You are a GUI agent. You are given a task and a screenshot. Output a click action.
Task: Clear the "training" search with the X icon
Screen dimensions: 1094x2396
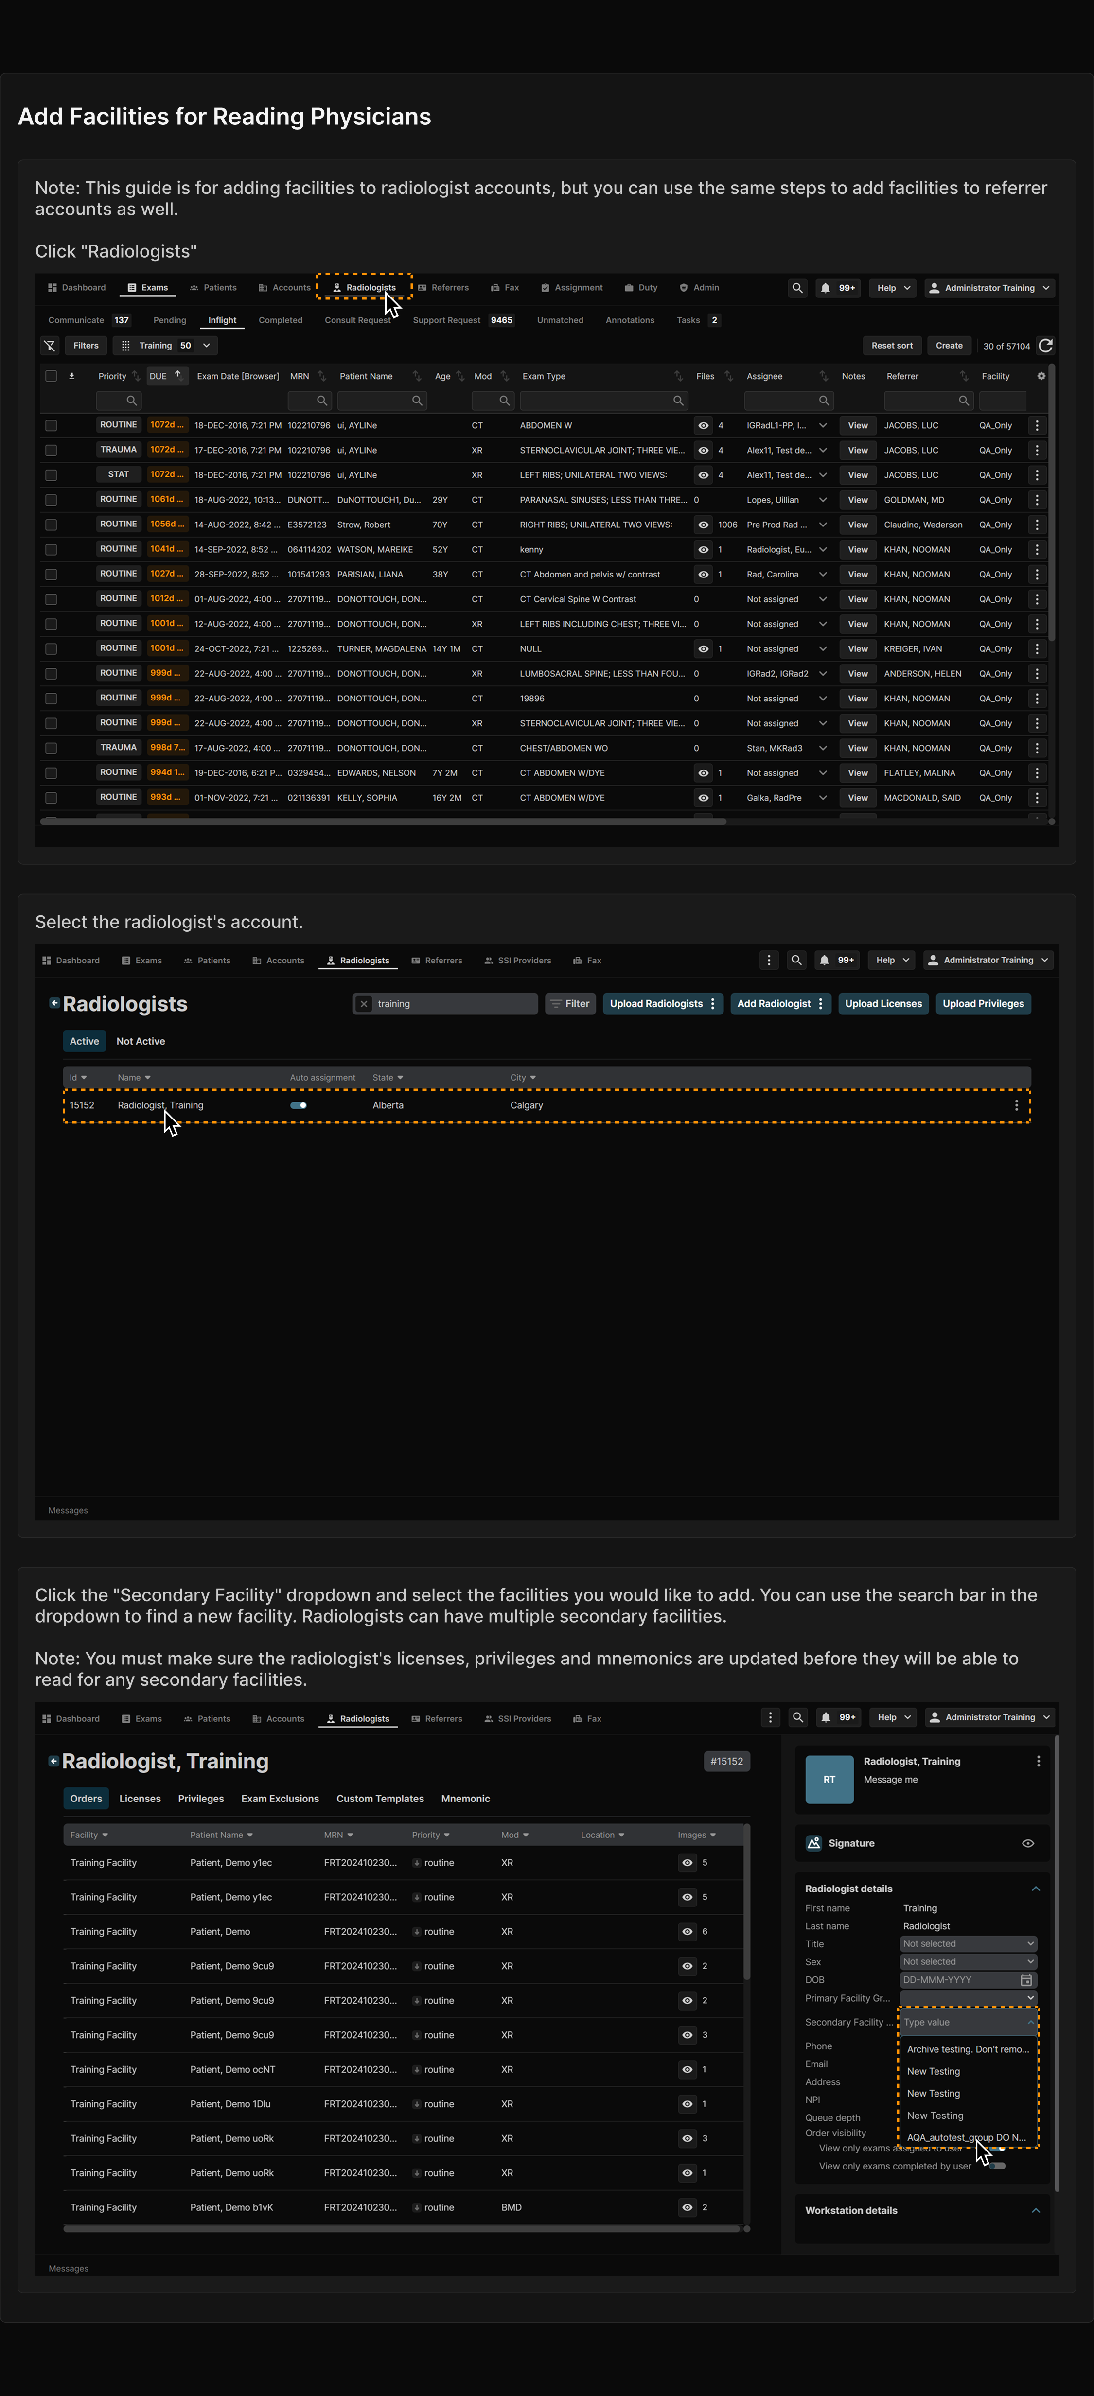click(364, 1004)
